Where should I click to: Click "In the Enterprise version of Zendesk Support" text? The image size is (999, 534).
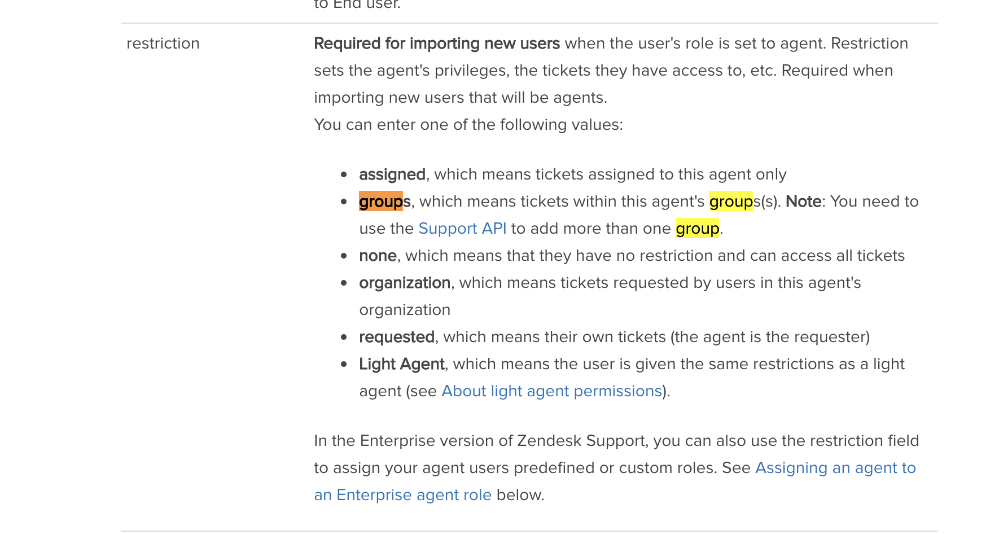click(481, 441)
